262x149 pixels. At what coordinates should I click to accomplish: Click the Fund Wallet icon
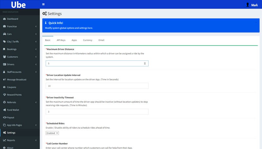coord(4,110)
